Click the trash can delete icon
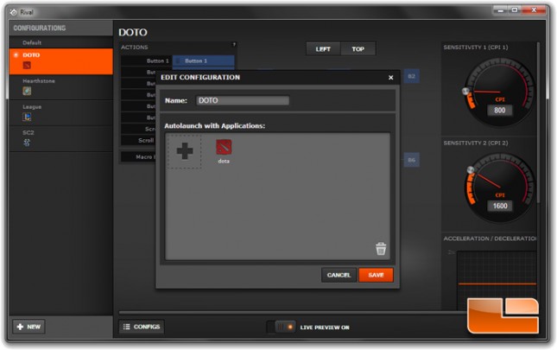This screenshot has width=557, height=350. coord(381,248)
